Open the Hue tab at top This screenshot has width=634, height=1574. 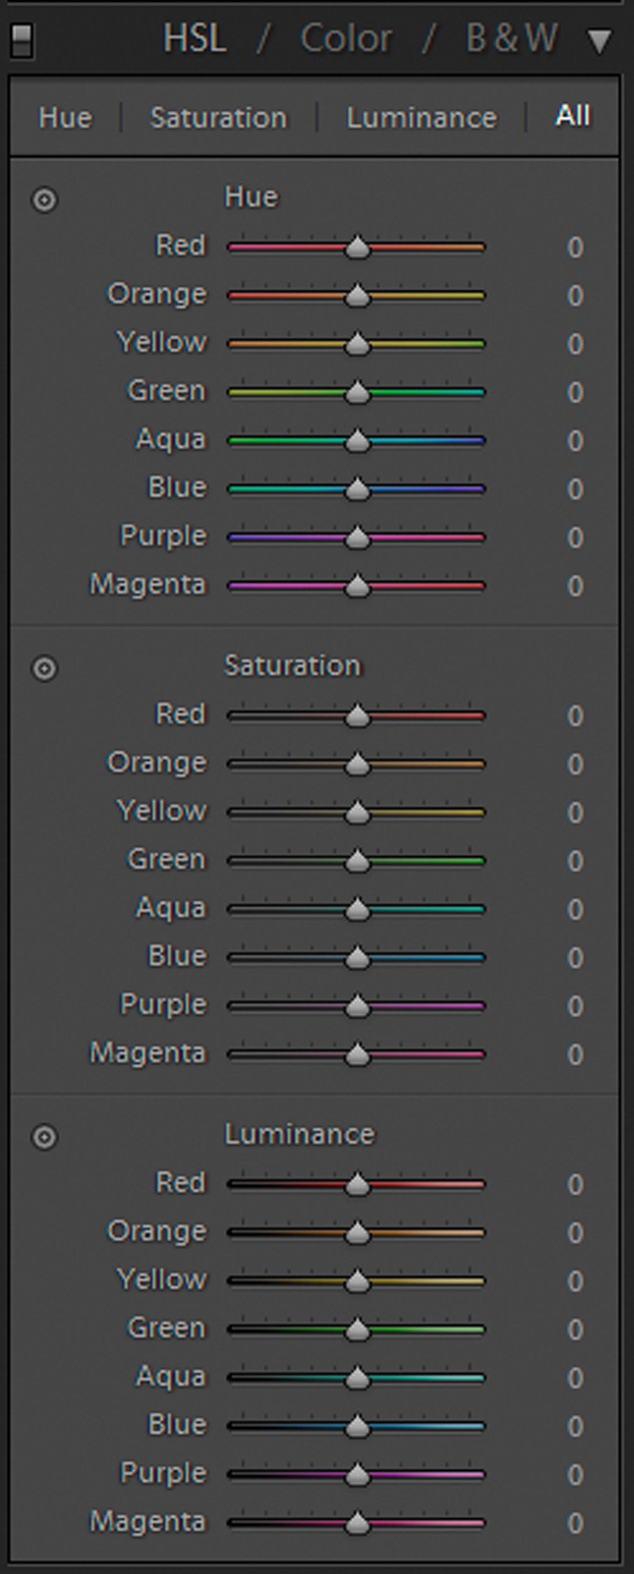[66, 117]
